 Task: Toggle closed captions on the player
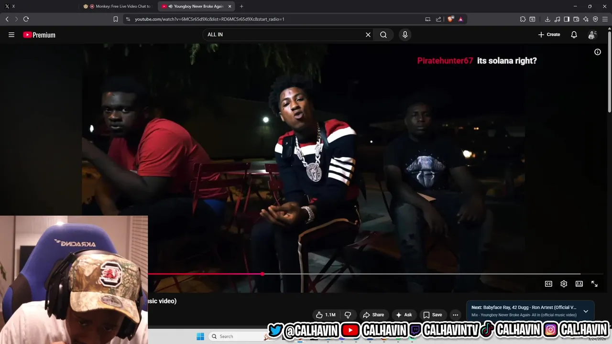click(x=548, y=284)
